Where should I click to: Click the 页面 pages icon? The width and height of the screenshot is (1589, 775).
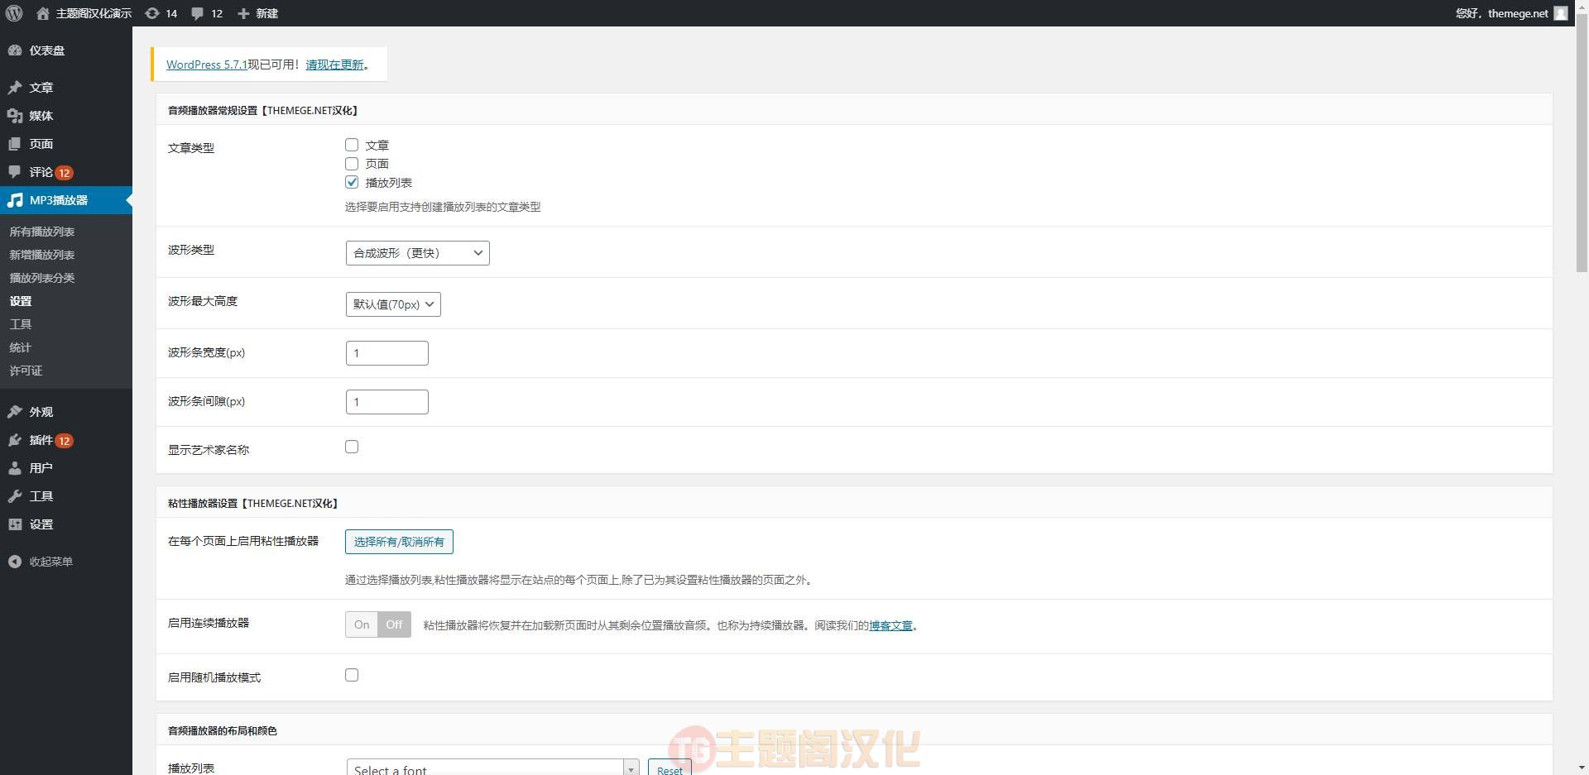click(15, 144)
